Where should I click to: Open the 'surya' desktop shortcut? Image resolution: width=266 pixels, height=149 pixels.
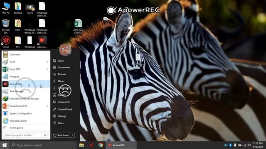click(30, 9)
